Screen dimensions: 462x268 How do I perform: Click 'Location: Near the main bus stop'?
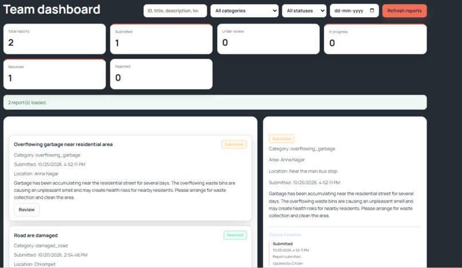point(303,171)
